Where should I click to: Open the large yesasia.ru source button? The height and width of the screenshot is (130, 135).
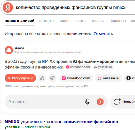(108, 78)
